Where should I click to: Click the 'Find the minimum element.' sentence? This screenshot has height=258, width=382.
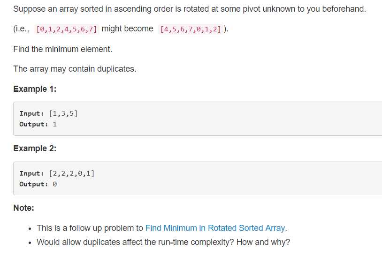tap(62, 49)
